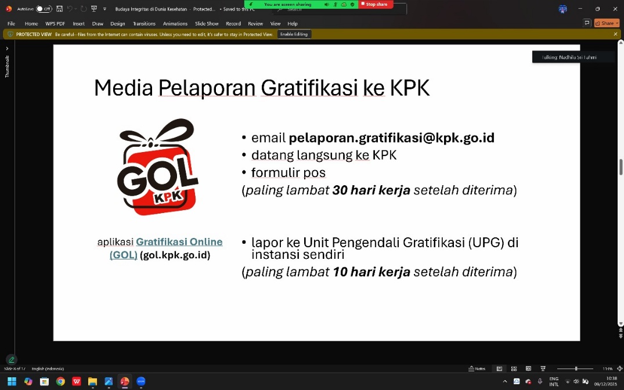Viewport: 624px width, 390px height.
Task: Select Normal view icon in status bar
Action: coord(499,369)
